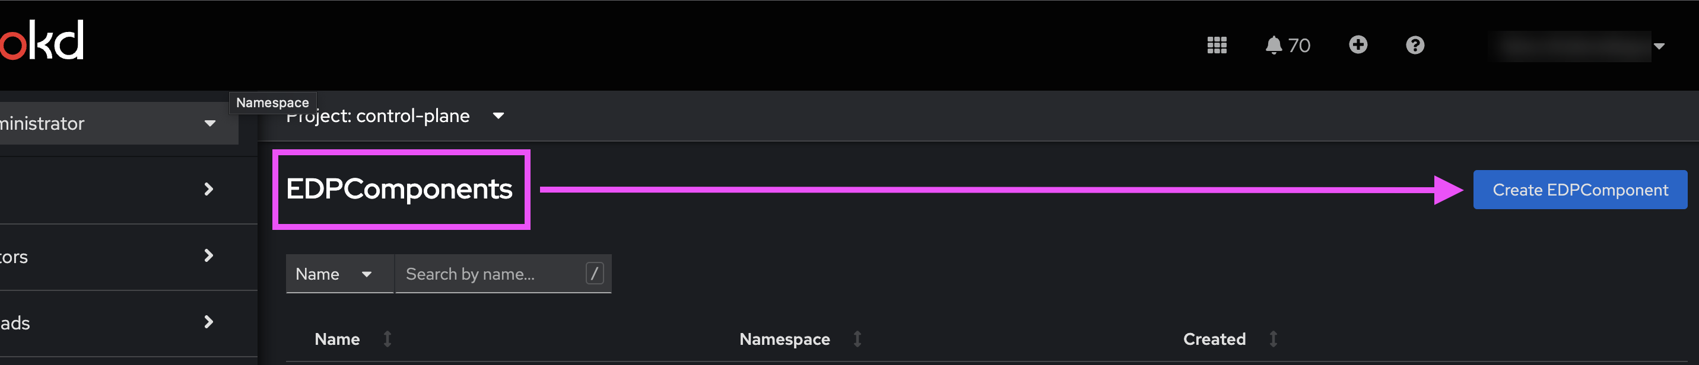Focus the Search by name field
This screenshot has height=365, width=1699.
click(503, 274)
